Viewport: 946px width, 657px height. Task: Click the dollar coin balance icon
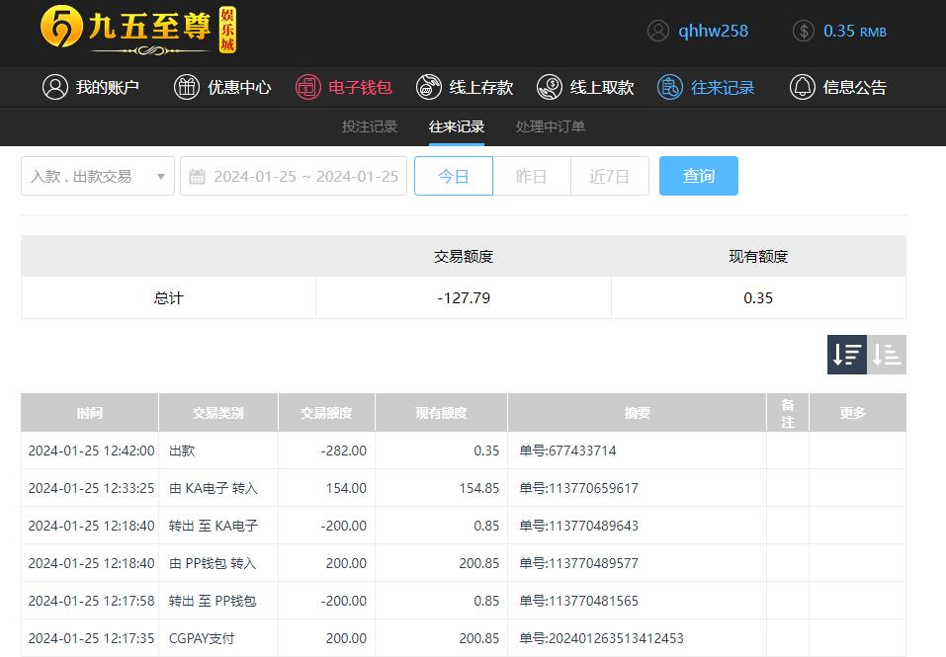coord(803,31)
